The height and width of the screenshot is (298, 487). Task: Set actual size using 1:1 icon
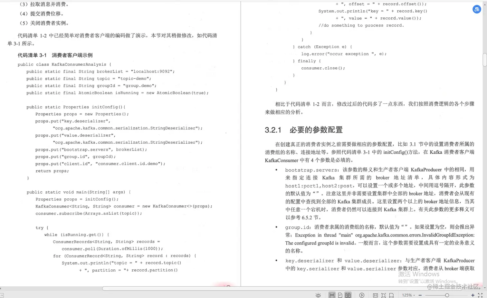coord(375,295)
